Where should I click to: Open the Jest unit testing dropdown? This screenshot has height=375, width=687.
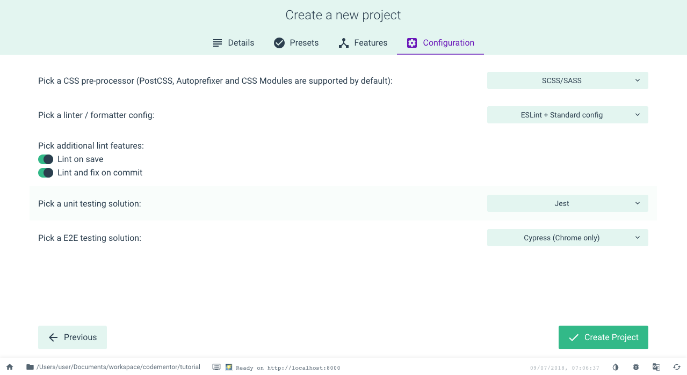567,203
